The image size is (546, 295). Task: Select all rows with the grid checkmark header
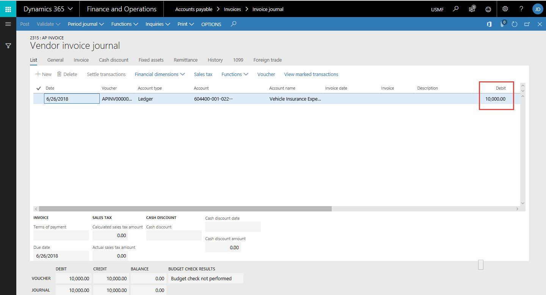point(38,88)
